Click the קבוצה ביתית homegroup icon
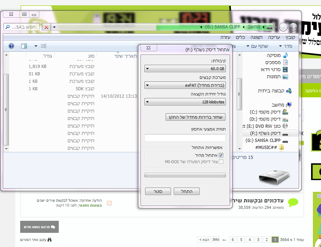This screenshot has width=321, height=247. pyautogui.click(x=289, y=91)
